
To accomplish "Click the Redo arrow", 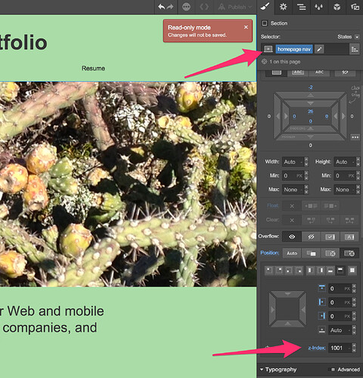I will 170,7.
